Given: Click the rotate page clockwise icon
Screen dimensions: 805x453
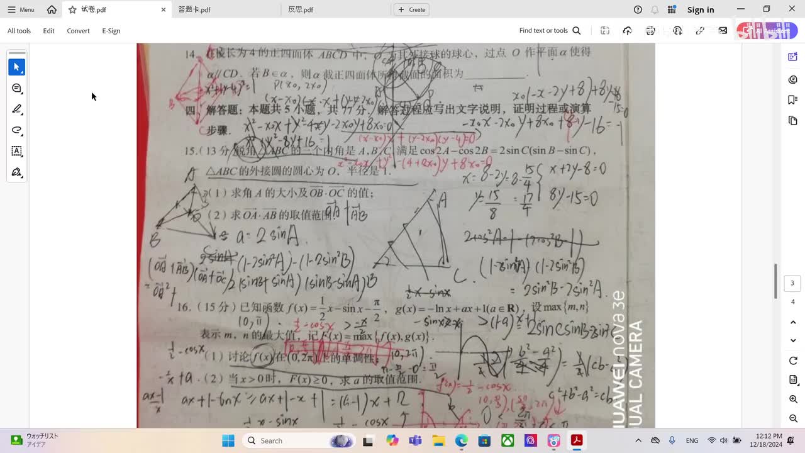Looking at the screenshot, I should point(792,361).
